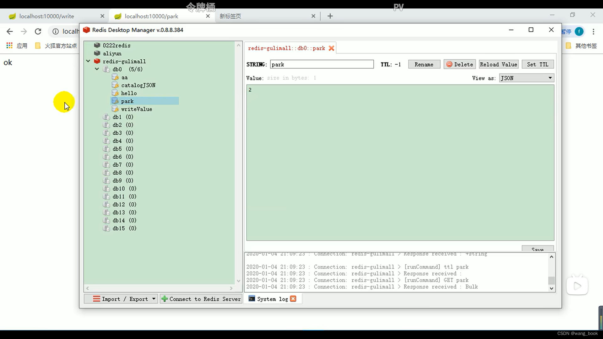
Task: Select the writeValue key
Action: 137,109
